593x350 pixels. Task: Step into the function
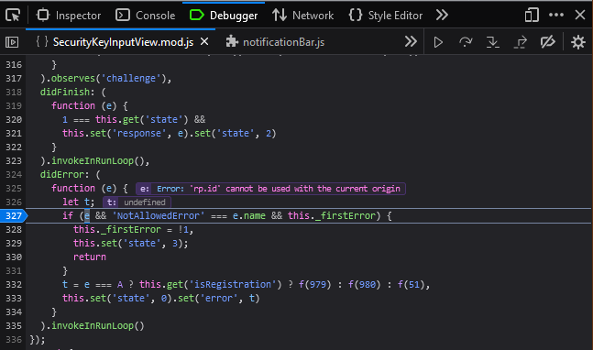[493, 42]
